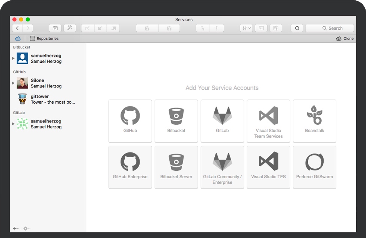Switch to the cloud Services view
The height and width of the screenshot is (238, 366).
[18, 38]
